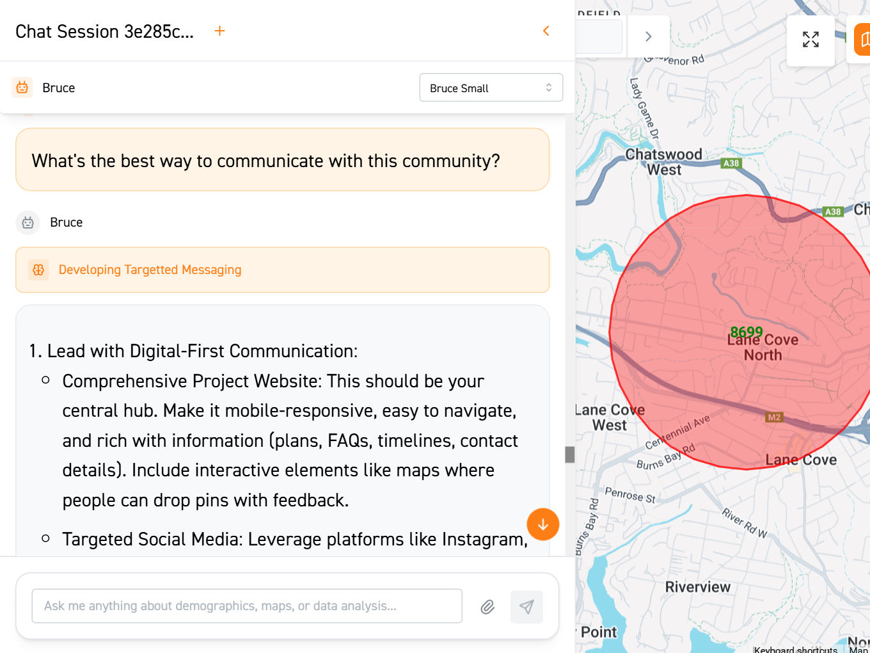Image resolution: width=870 pixels, height=653 pixels.
Task: Click the Chat Session 3e285c title
Action: point(104,31)
